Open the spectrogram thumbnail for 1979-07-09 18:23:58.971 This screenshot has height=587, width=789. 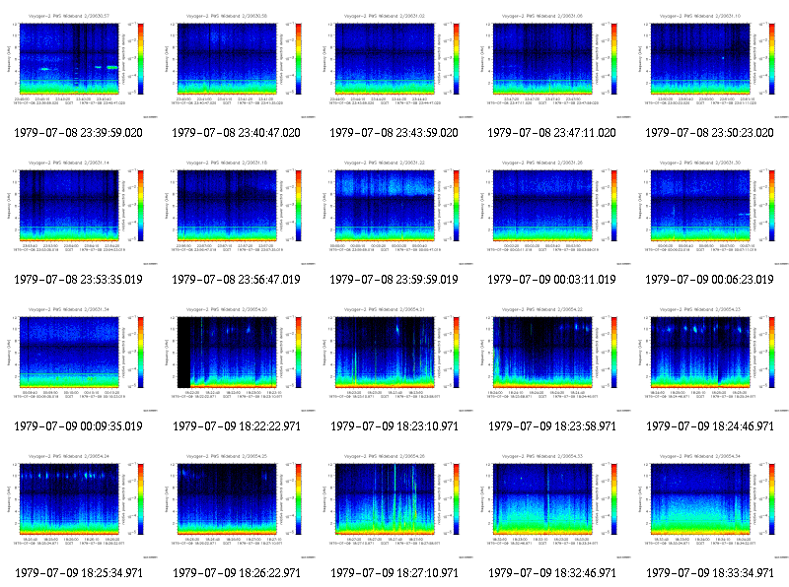552,358
